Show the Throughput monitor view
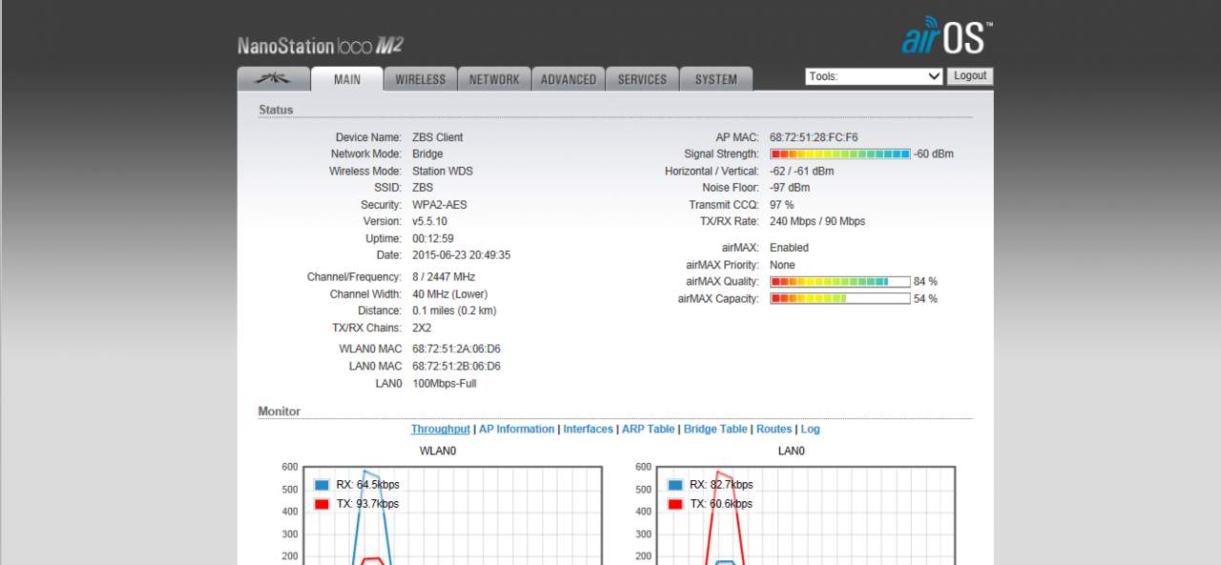The height and width of the screenshot is (565, 1221). point(440,430)
